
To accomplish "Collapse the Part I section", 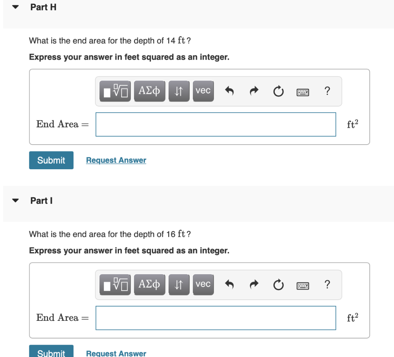I will (x=15, y=200).
